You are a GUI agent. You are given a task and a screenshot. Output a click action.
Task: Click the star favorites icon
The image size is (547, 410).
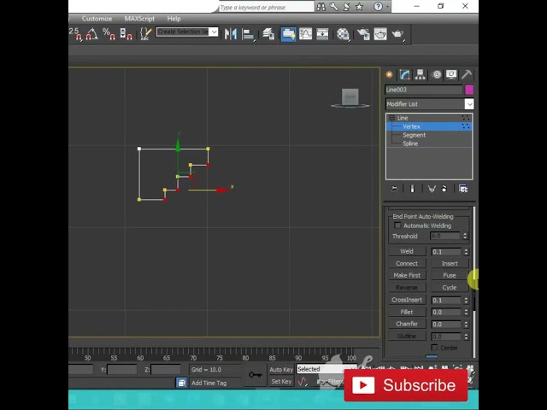pos(359,7)
